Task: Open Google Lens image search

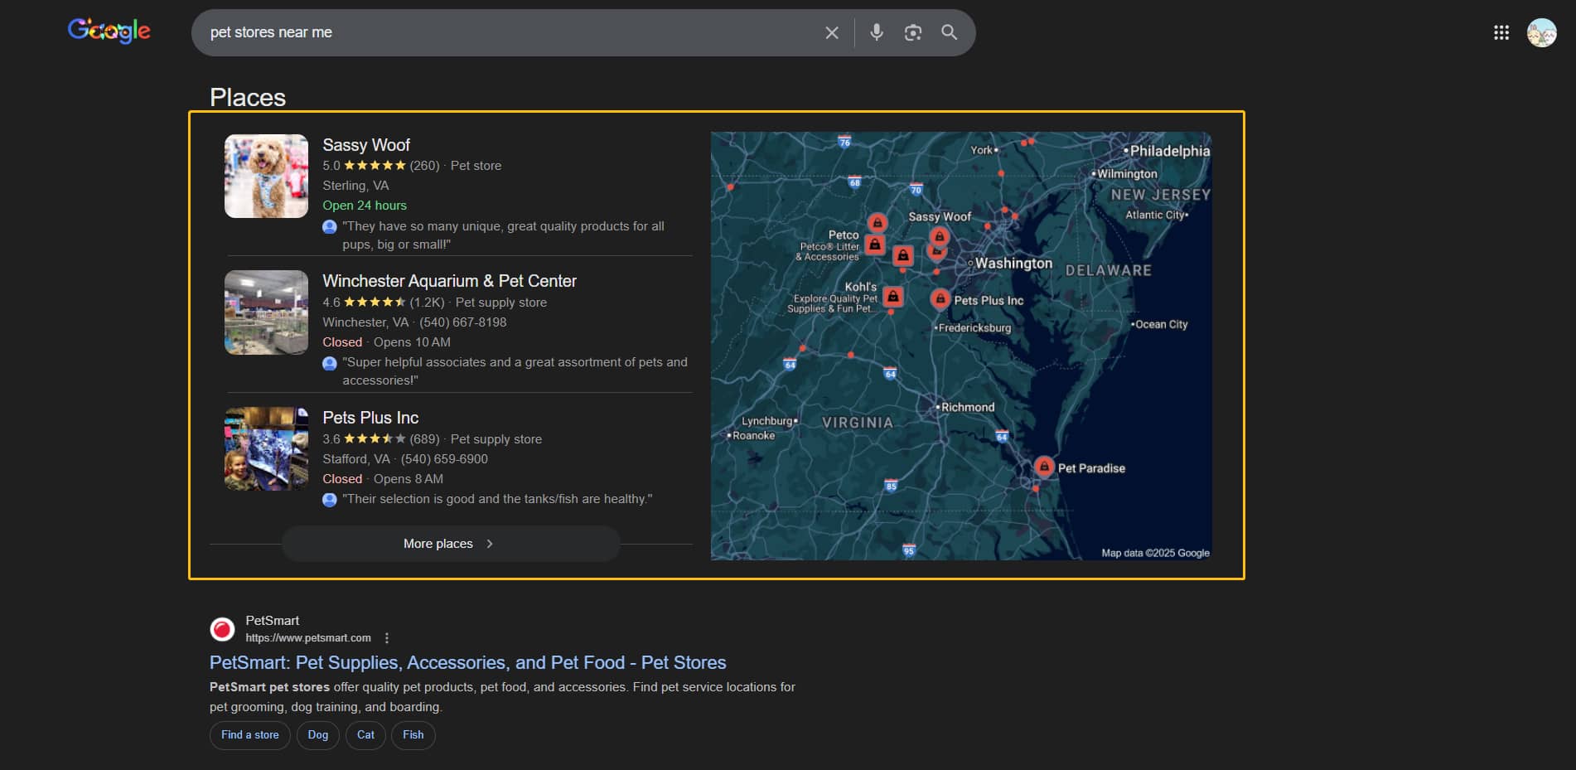Action: click(x=912, y=32)
